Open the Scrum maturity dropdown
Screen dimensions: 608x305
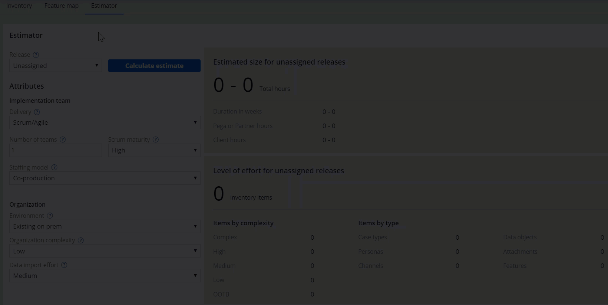coord(154,150)
